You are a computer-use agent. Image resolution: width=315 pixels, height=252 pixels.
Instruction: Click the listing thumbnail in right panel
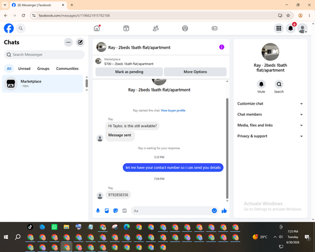click(x=270, y=52)
